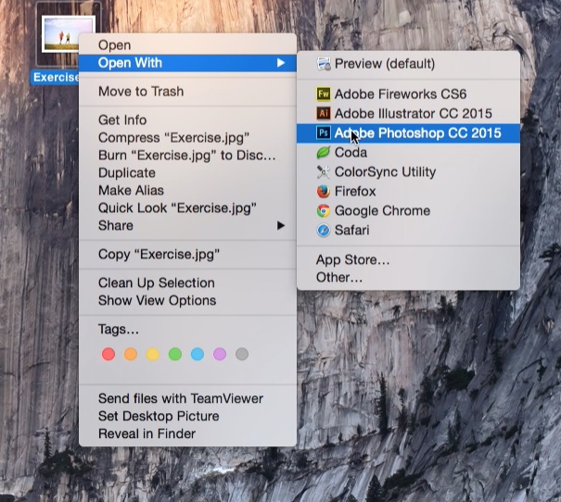This screenshot has height=502, width=561.
Task: Choose Burn "Exercise.jpg" to Disc…
Action: coord(187,156)
